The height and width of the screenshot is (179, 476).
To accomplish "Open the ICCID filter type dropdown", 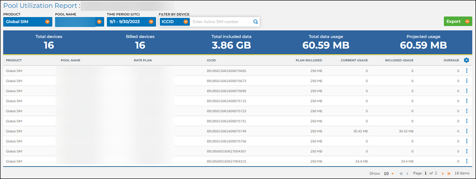I will tap(174, 22).
